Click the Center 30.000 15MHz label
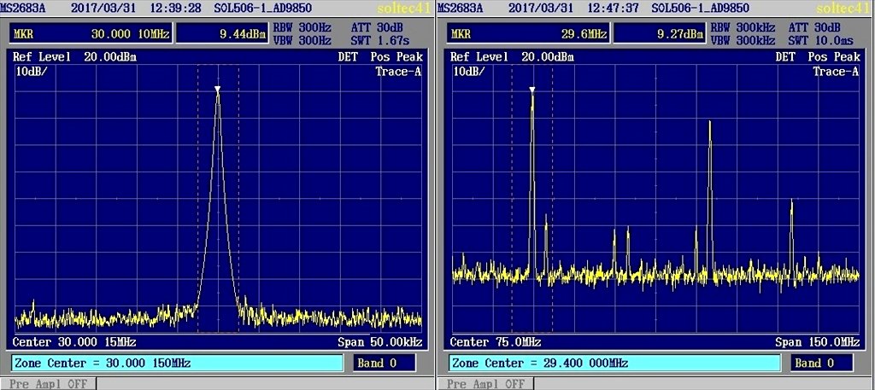This screenshot has width=875, height=390. (74, 341)
